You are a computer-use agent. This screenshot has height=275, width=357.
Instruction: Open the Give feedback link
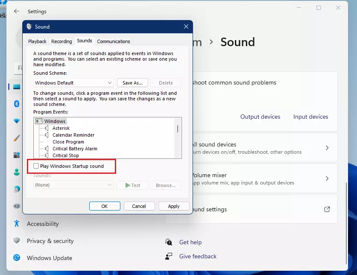[x=198, y=256]
